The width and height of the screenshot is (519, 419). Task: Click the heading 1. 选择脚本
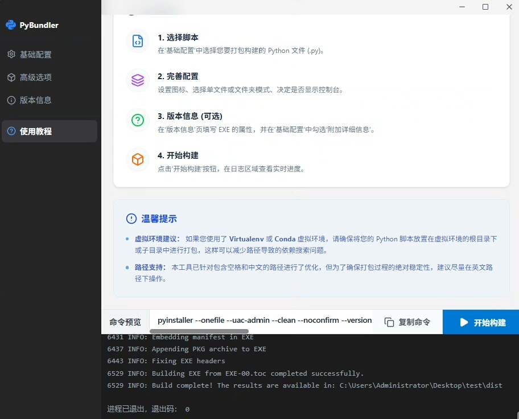[178, 38]
